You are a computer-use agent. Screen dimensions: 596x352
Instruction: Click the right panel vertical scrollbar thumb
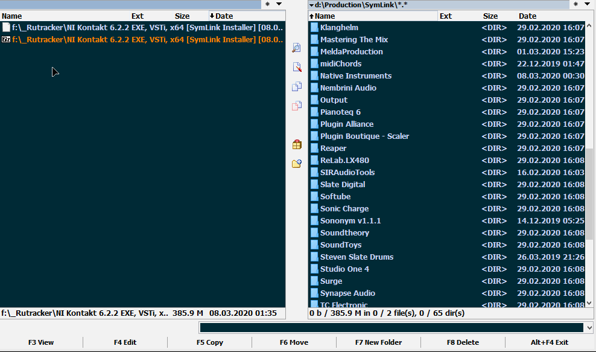pos(589,194)
